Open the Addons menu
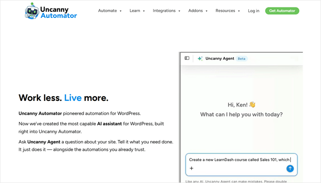This screenshot has height=183, width=321. tap(195, 11)
